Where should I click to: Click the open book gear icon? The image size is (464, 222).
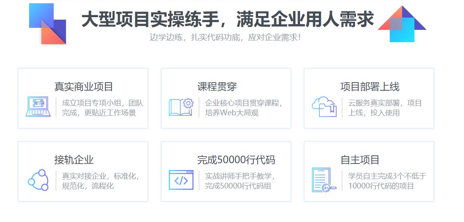(181, 107)
